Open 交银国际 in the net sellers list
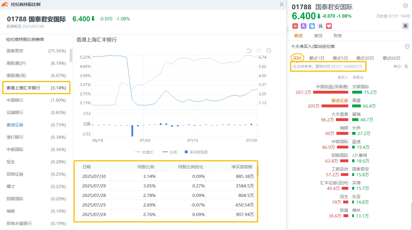The height and width of the screenshot is (230, 412). (361, 87)
